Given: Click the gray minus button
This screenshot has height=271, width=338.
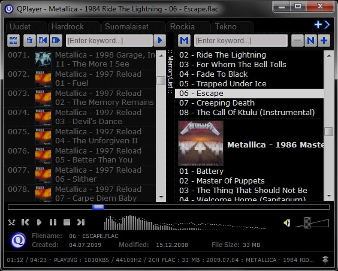Looking at the screenshot, I should click(297, 40).
